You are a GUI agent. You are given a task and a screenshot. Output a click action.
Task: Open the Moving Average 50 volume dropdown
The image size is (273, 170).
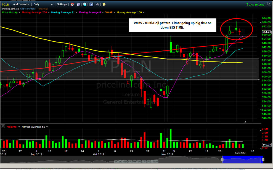[x=47, y=127]
